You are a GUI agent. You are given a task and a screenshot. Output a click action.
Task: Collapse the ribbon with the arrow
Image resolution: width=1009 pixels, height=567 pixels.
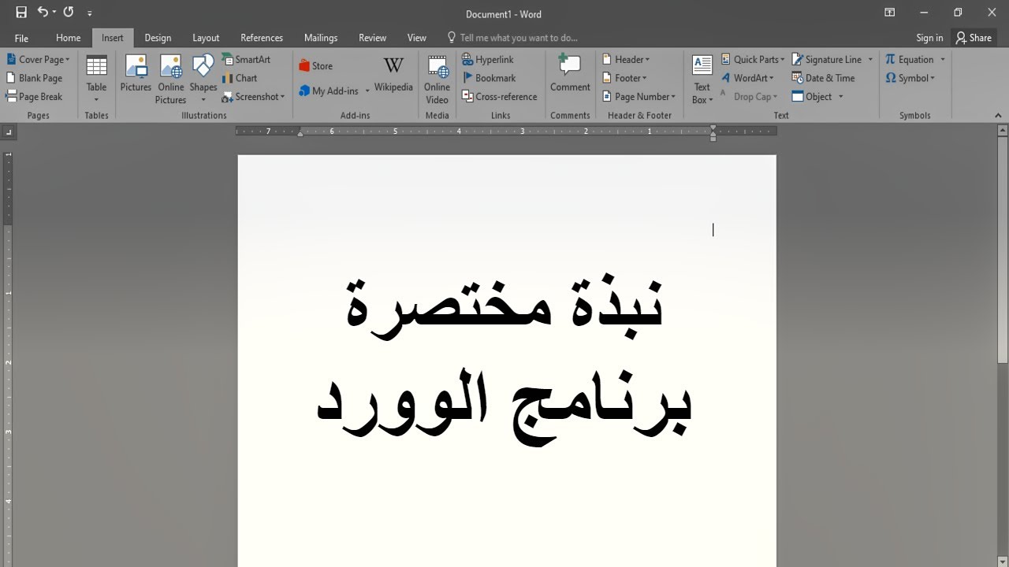pyautogui.click(x=1000, y=115)
